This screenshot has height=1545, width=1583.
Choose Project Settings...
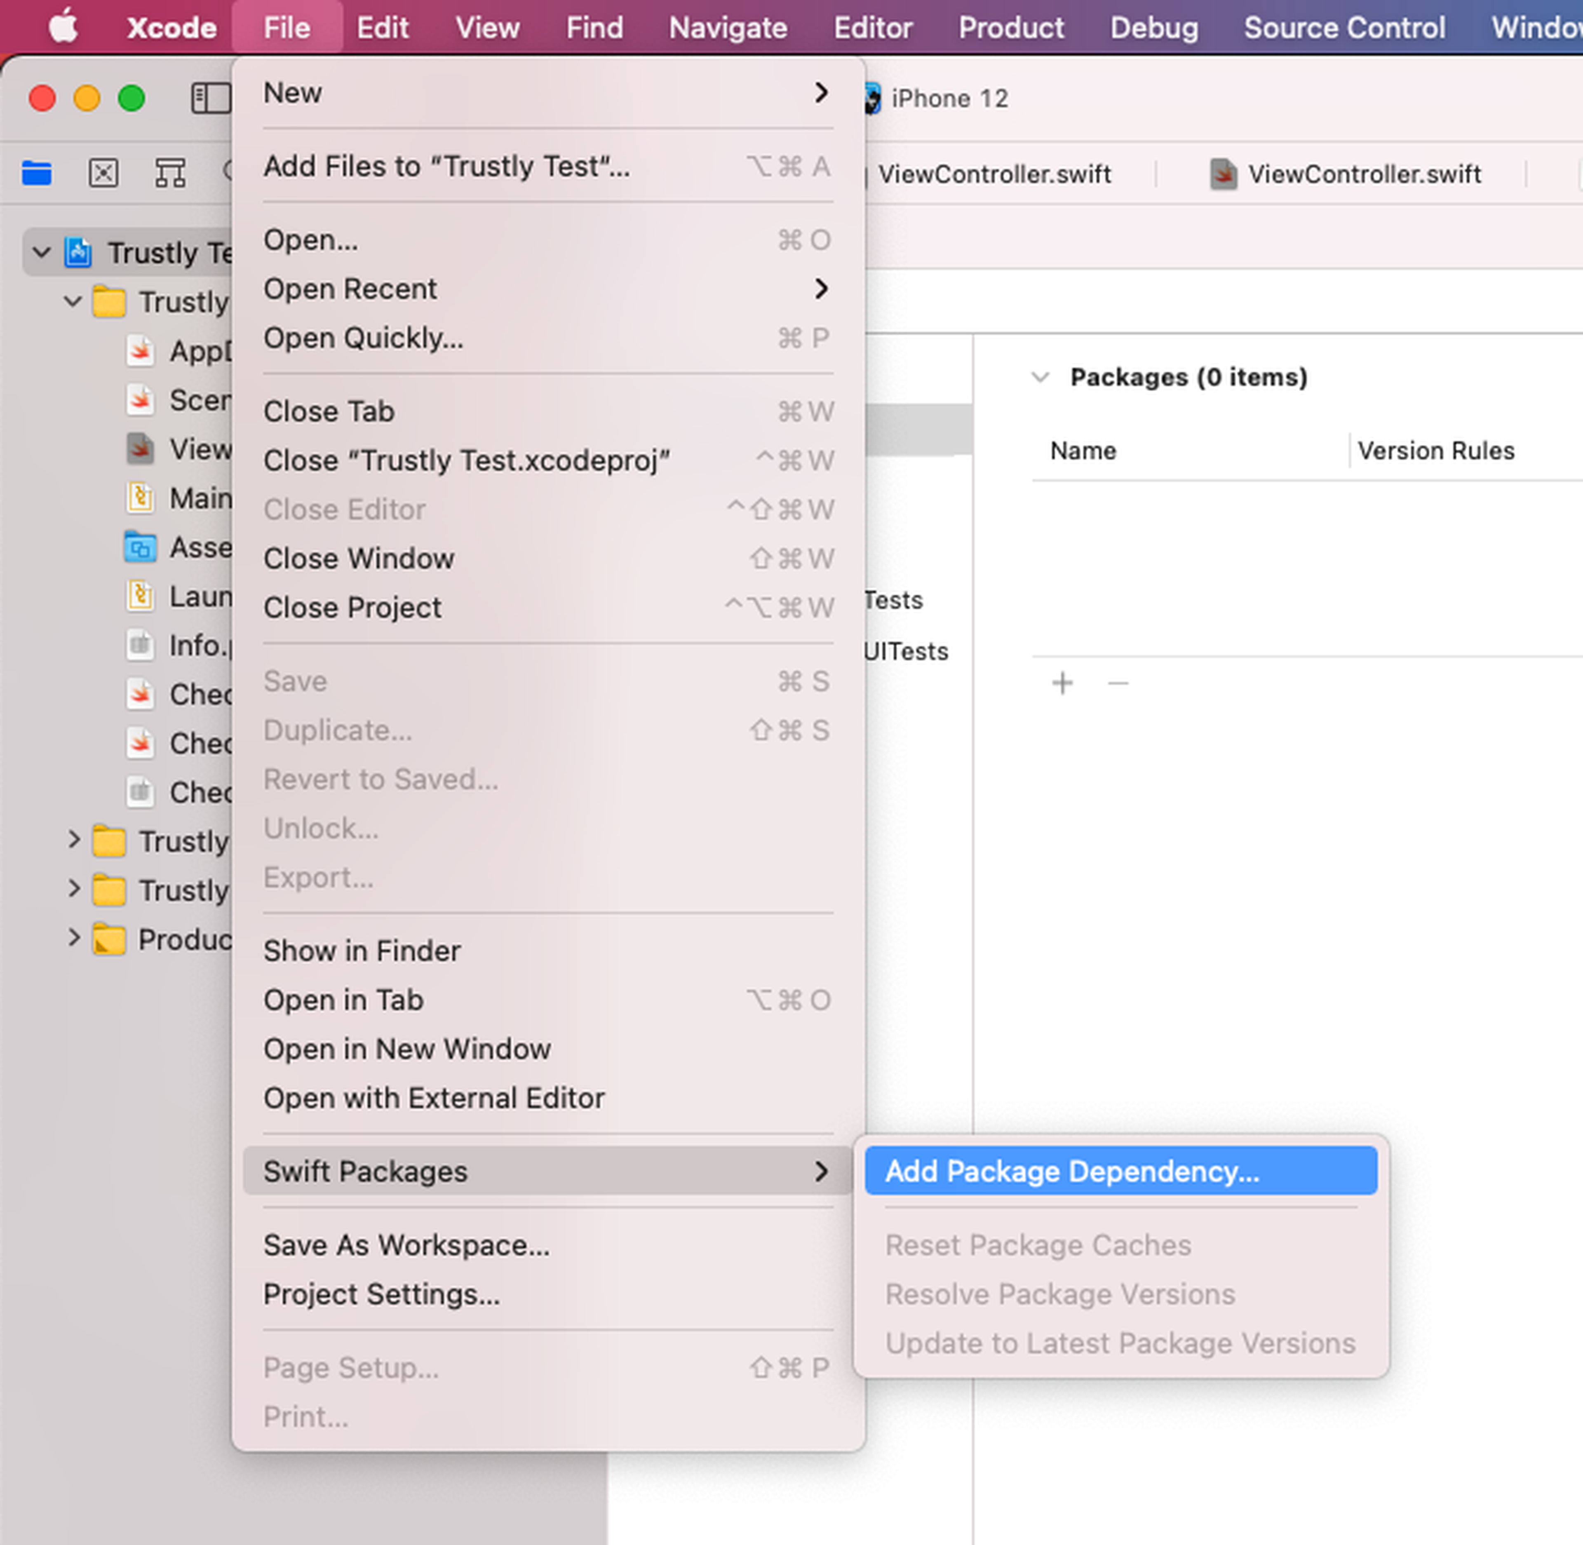548,1294
